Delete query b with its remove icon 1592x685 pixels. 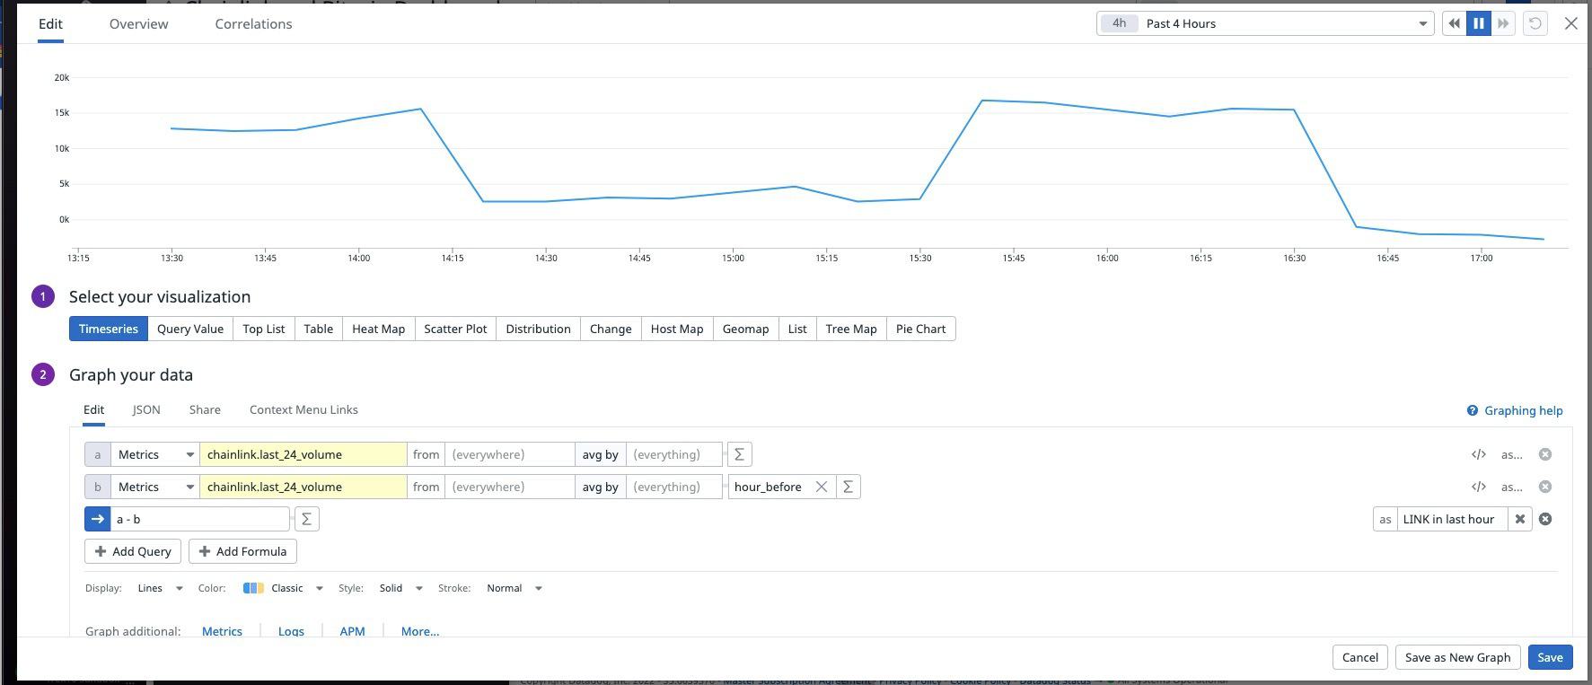click(1544, 487)
